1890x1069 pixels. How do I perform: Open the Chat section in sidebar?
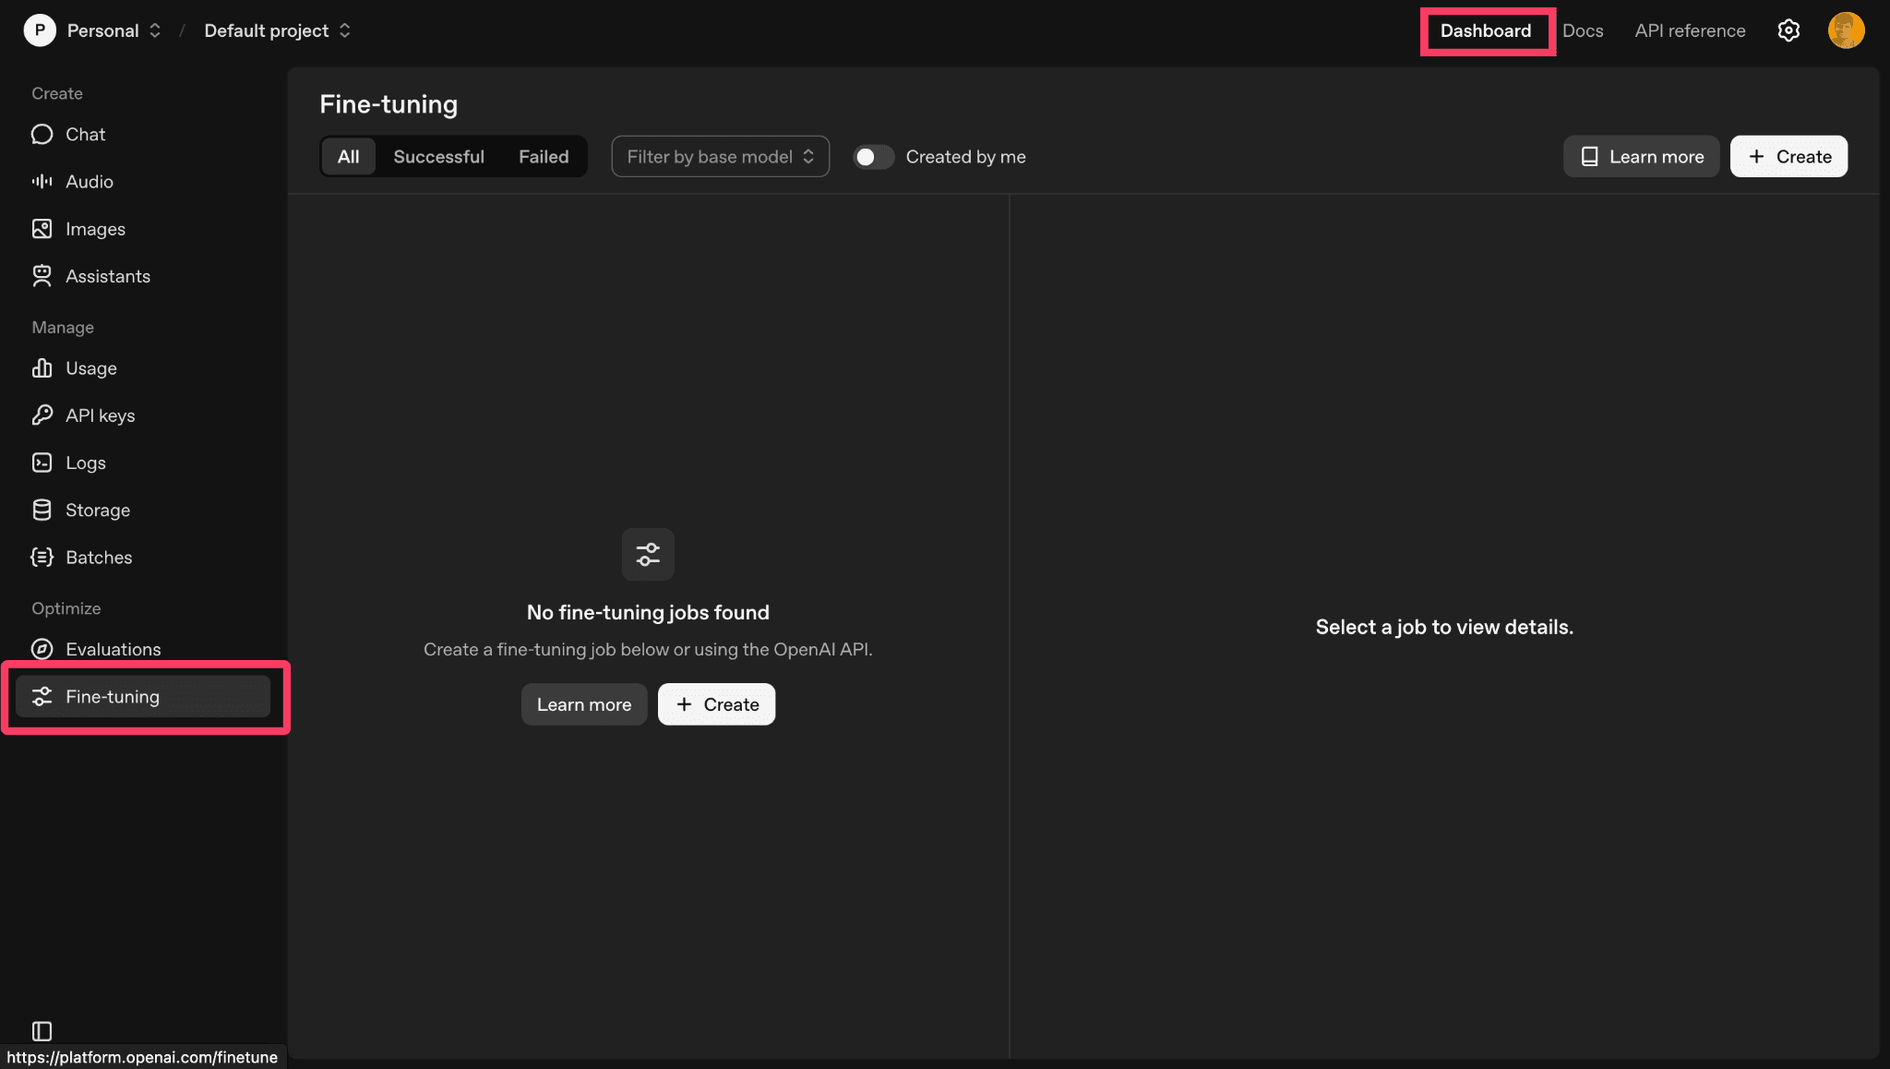84,134
